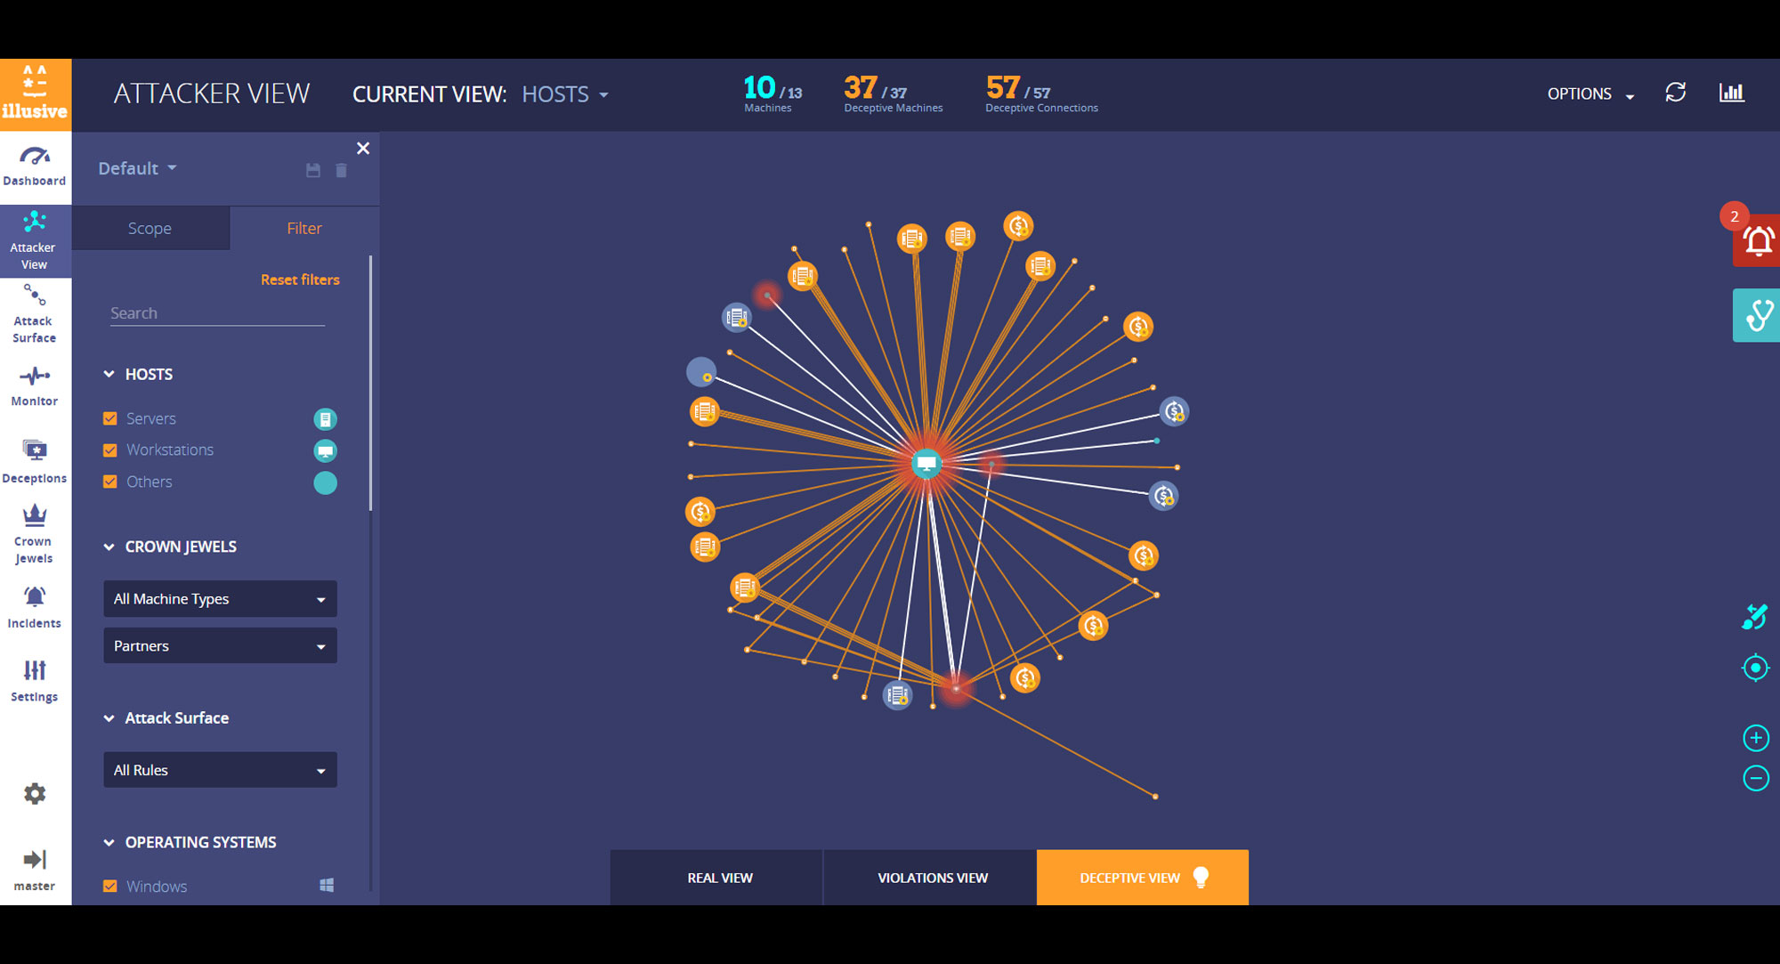Go to the Deceptions section

(x=35, y=460)
